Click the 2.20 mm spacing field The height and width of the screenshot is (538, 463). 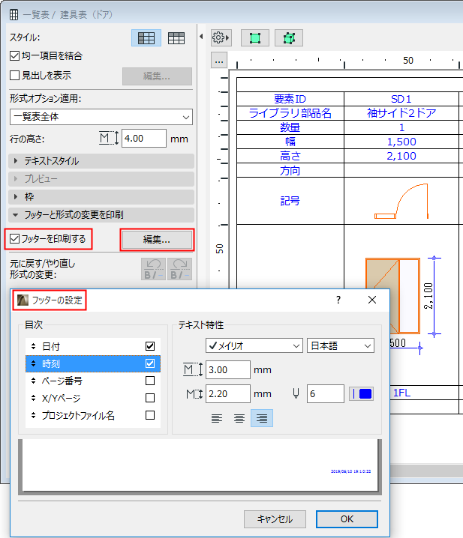point(227,394)
